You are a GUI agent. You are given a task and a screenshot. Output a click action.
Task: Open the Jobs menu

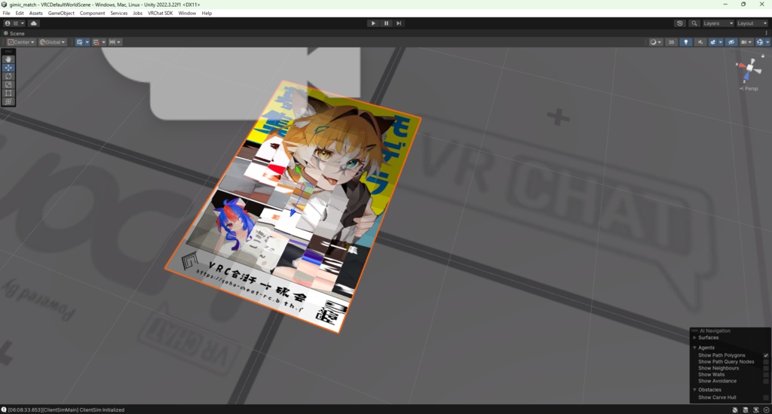coord(137,14)
